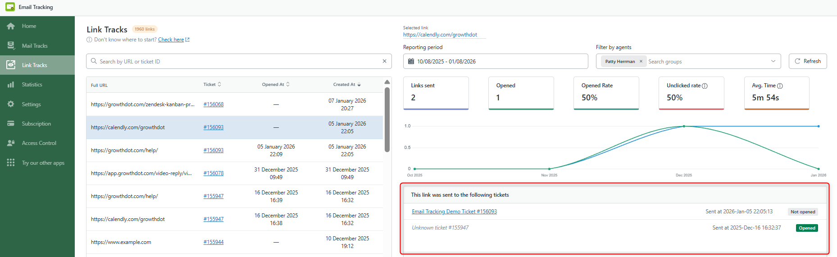This screenshot has width=837, height=257.
Task: Open Settings gear icon in sidebar
Action: tap(11, 104)
